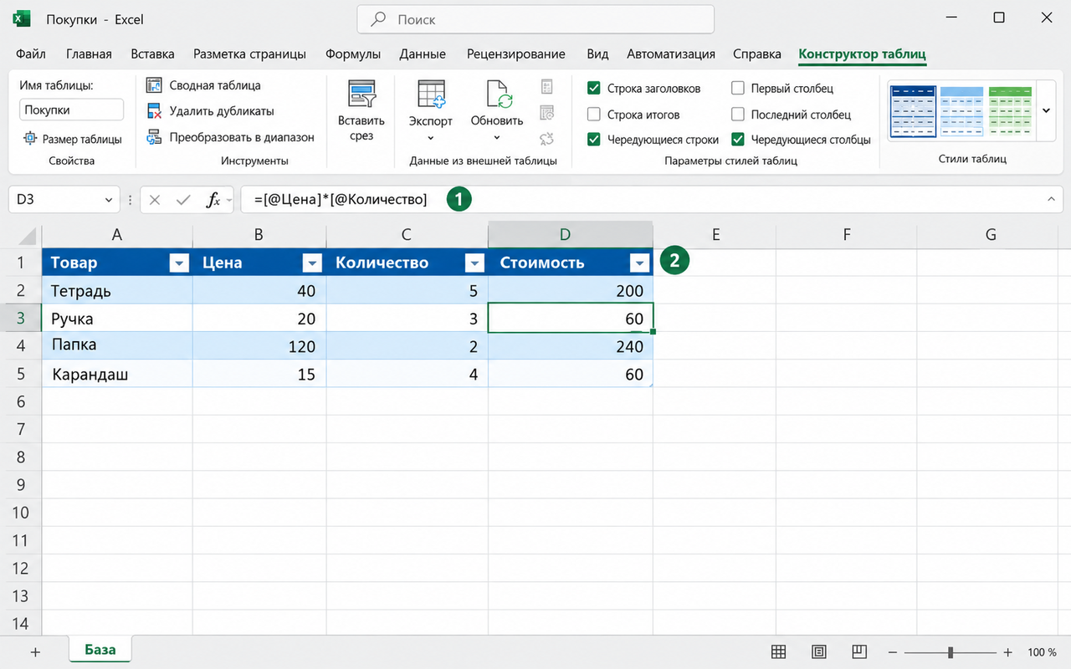Open the Стоимость column filter dropdown

pyautogui.click(x=640, y=263)
